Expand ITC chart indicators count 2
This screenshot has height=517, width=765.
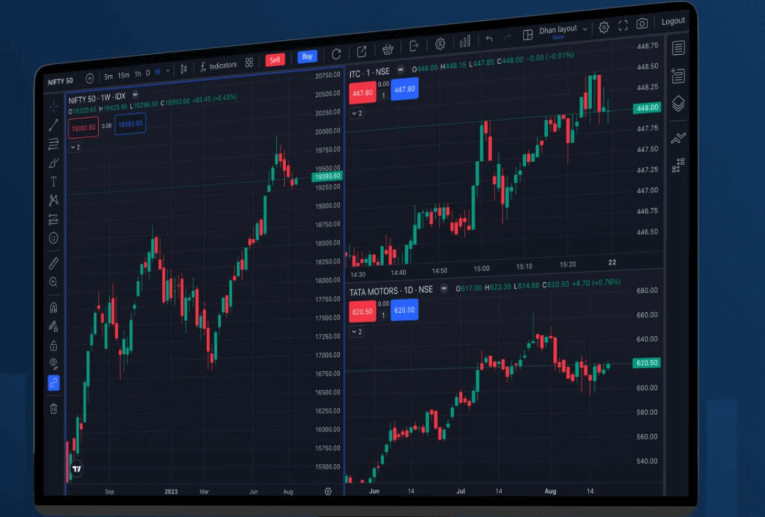[357, 113]
